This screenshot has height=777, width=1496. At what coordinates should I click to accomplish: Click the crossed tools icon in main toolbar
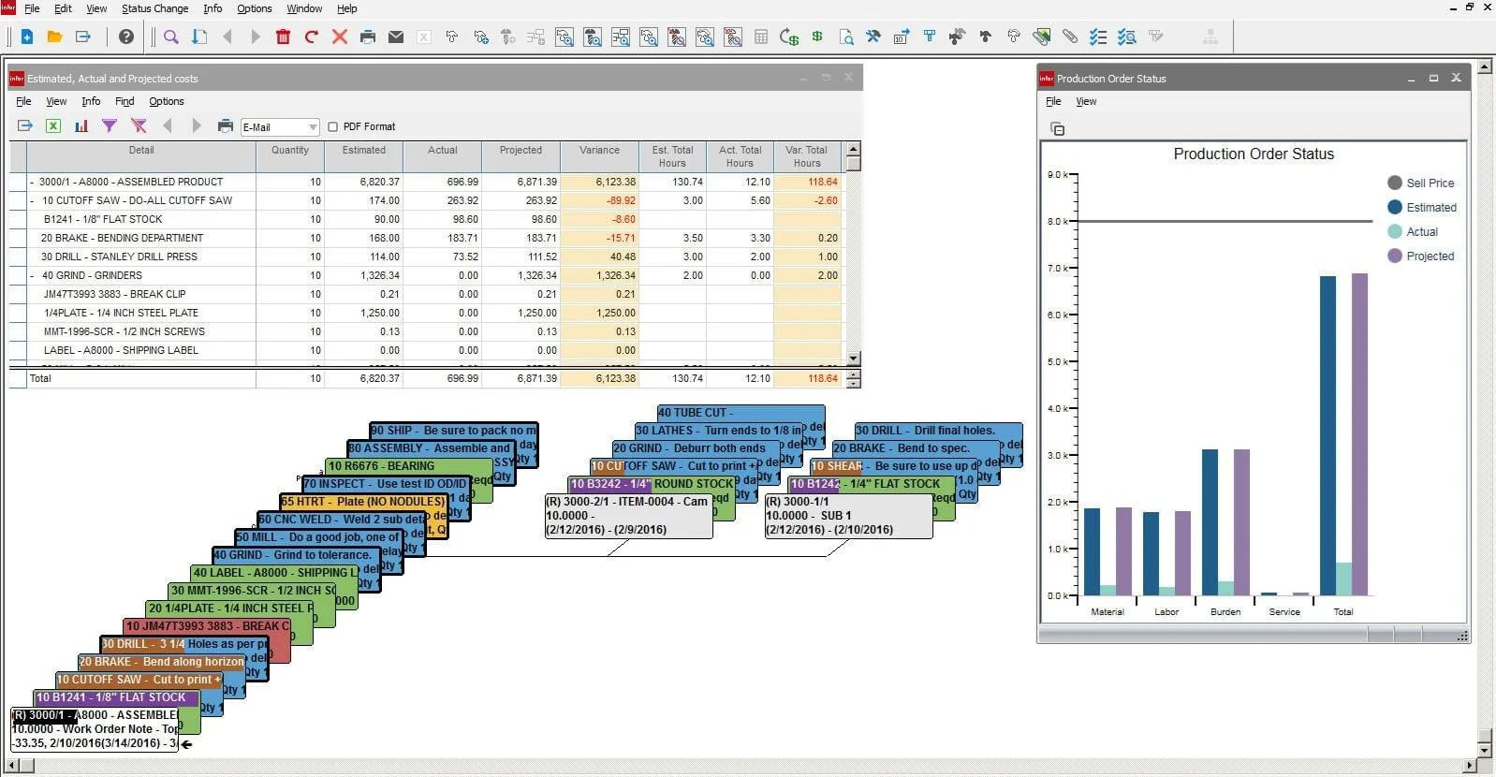point(873,37)
